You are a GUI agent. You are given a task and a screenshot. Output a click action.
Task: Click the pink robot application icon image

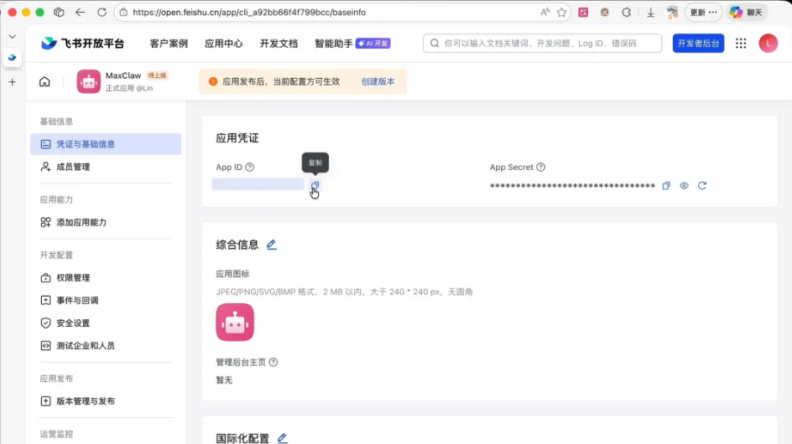(235, 322)
